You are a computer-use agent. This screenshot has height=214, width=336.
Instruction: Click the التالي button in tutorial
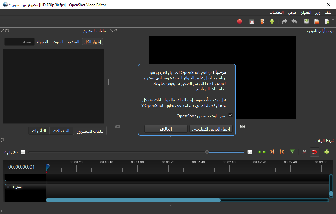click(166, 129)
